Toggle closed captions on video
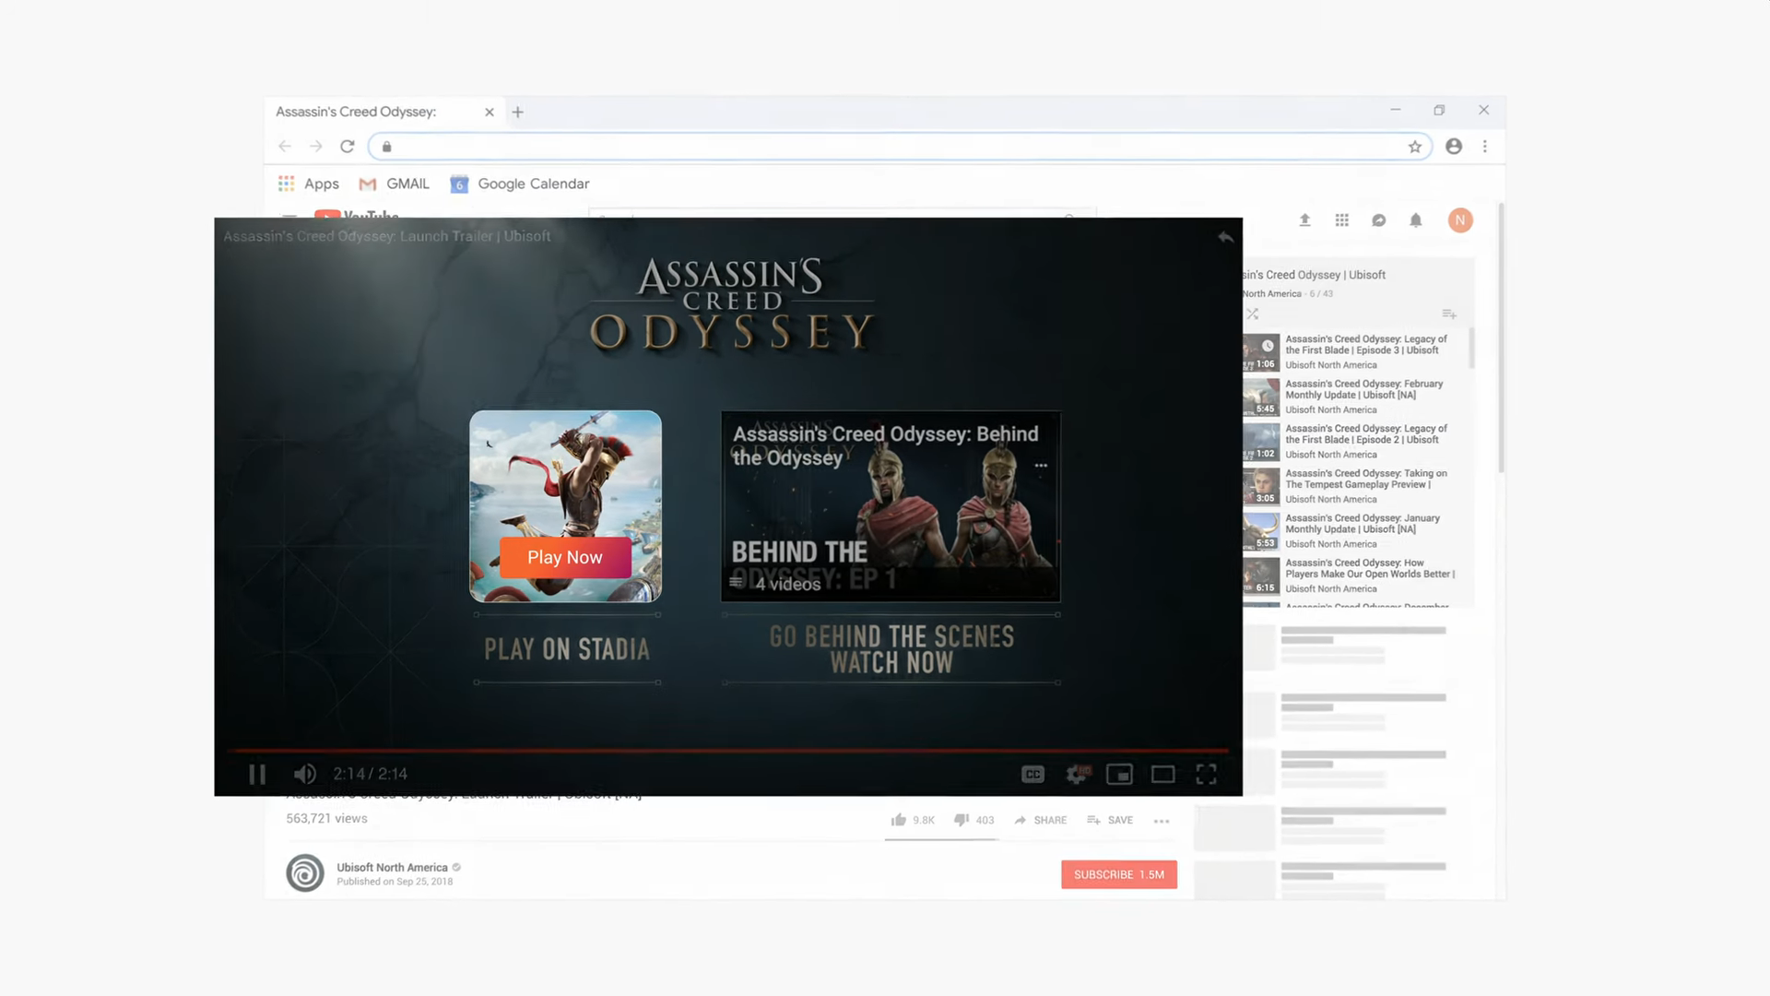 1033,775
